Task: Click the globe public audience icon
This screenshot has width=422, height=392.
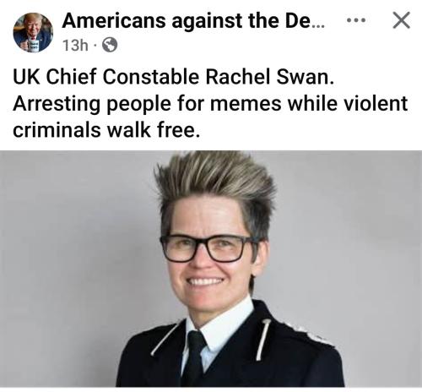Action: [x=110, y=45]
